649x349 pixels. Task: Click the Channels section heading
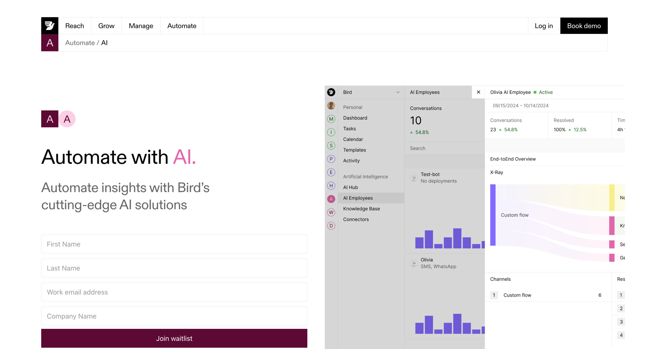click(500, 279)
